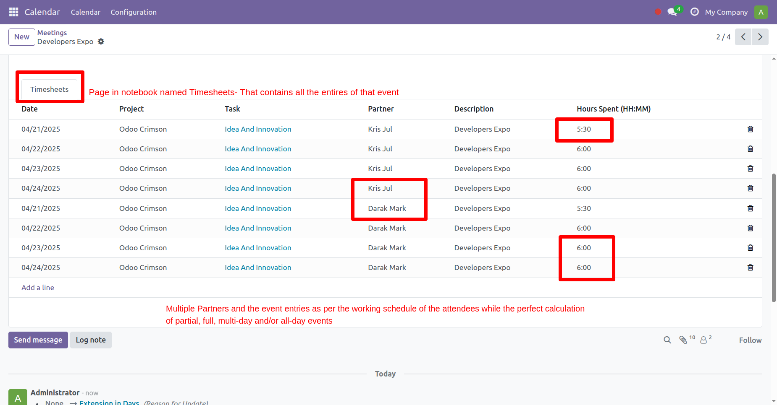Screen dimensions: 777x405
Task: Click Add a line to insert entry
Action: pyautogui.click(x=37, y=288)
